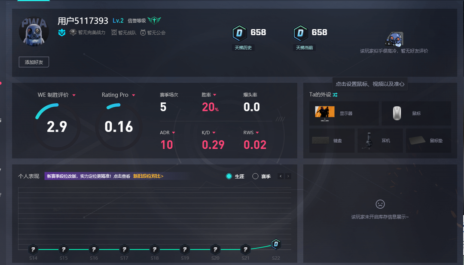
Task: Click the 添加好友 button
Action: (34, 62)
